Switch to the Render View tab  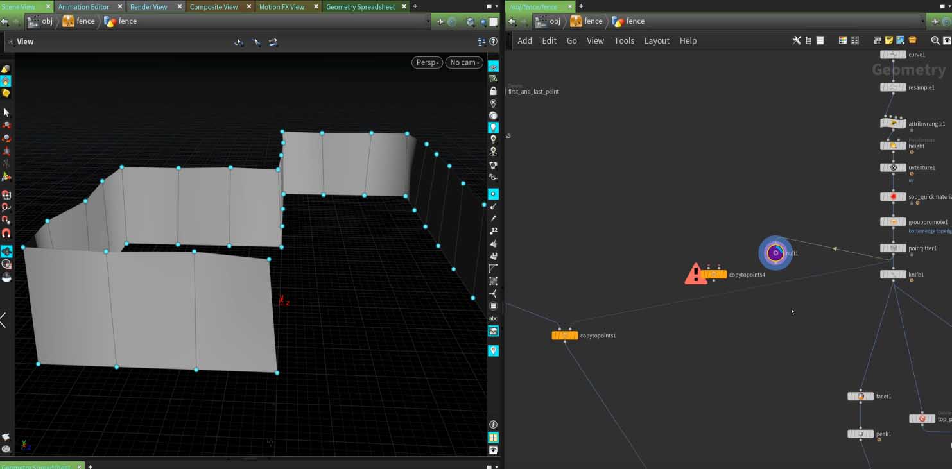(148, 6)
